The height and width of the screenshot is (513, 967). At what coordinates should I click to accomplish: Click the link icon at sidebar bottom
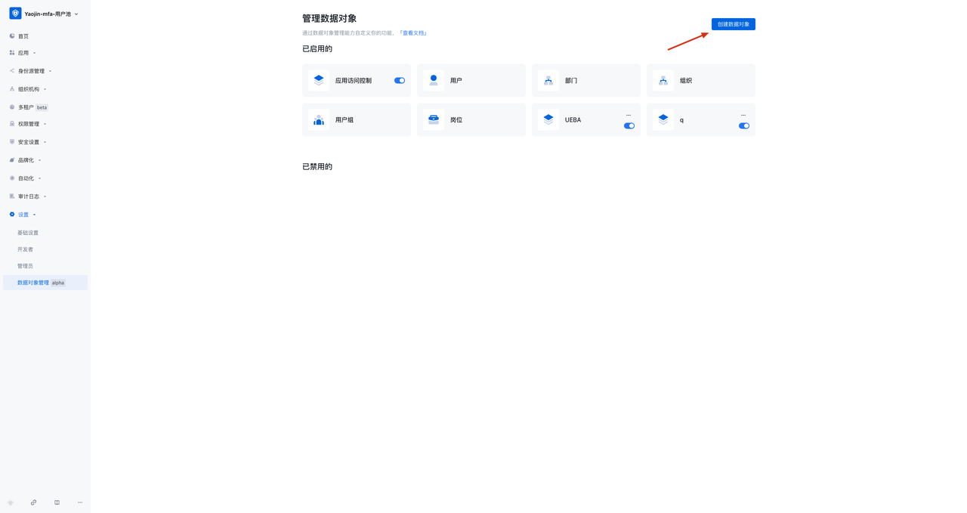click(x=33, y=502)
